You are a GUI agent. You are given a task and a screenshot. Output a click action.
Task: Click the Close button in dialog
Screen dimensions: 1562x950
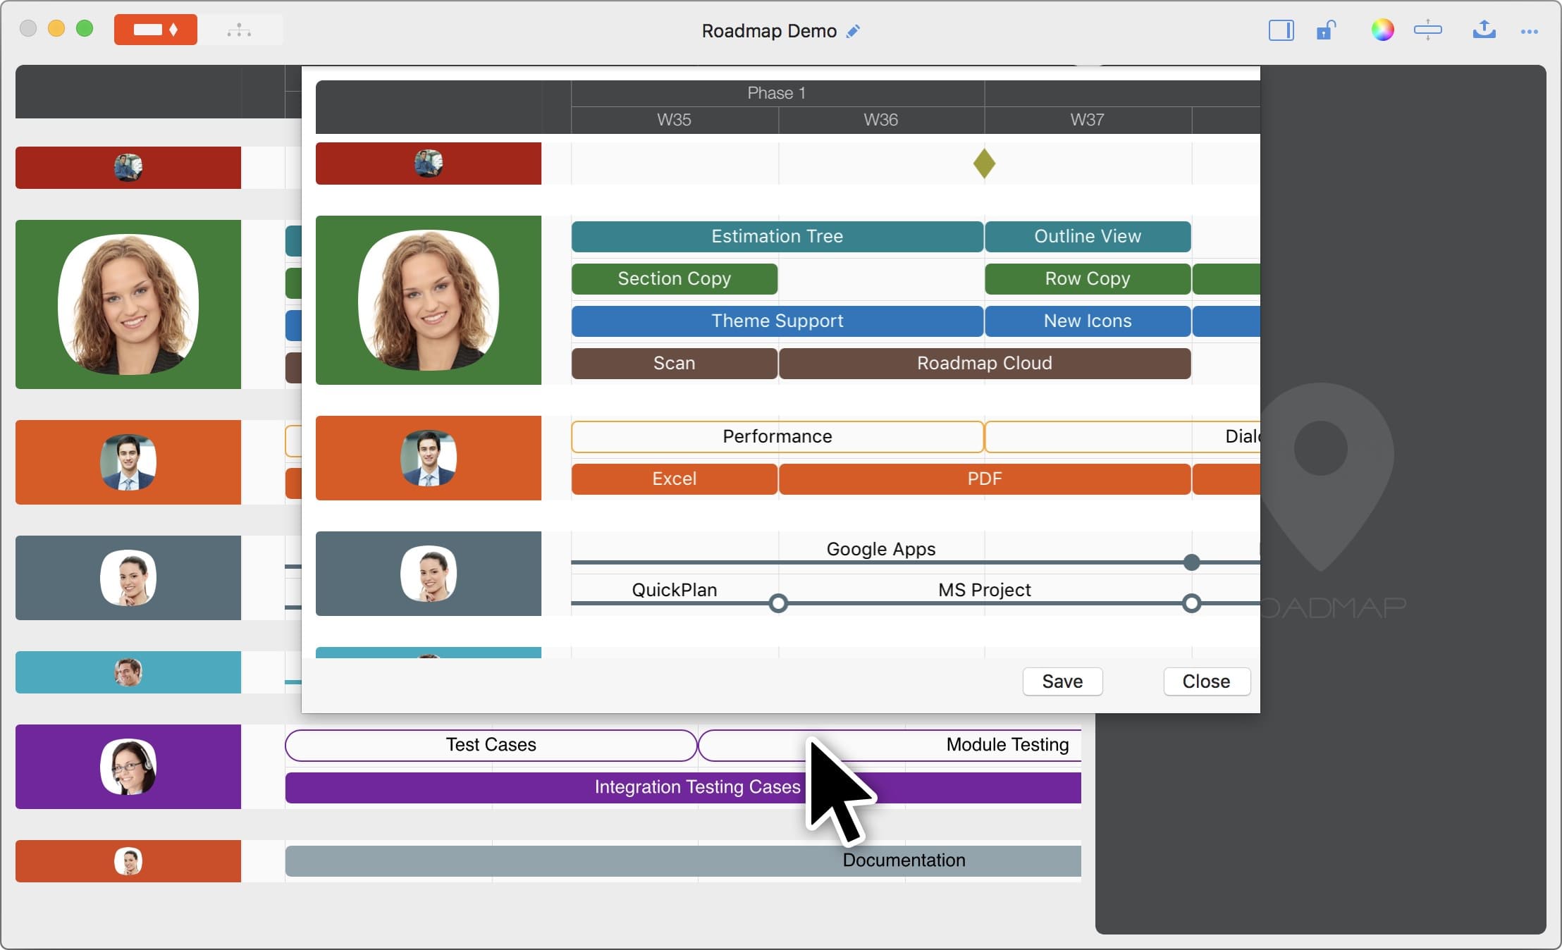click(x=1206, y=681)
